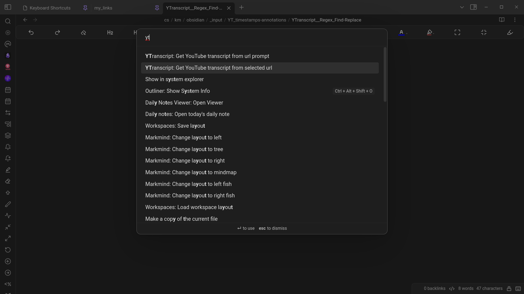Click the eraser clear-formatting toolbar icon
The width and height of the screenshot is (524, 294).
tap(84, 33)
